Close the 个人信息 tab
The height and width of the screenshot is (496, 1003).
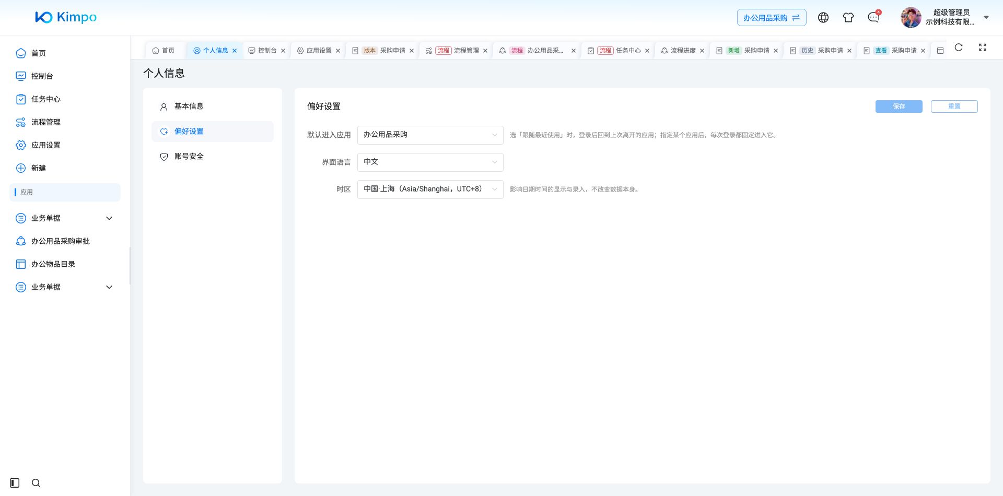coord(235,51)
